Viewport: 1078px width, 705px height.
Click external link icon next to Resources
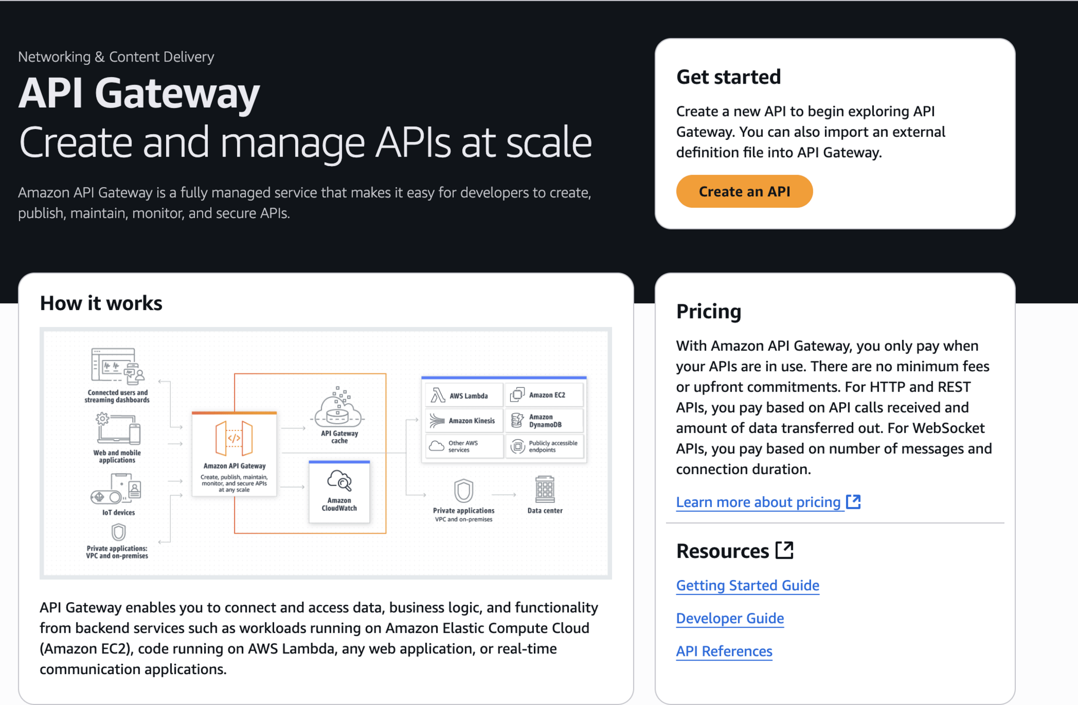[784, 550]
